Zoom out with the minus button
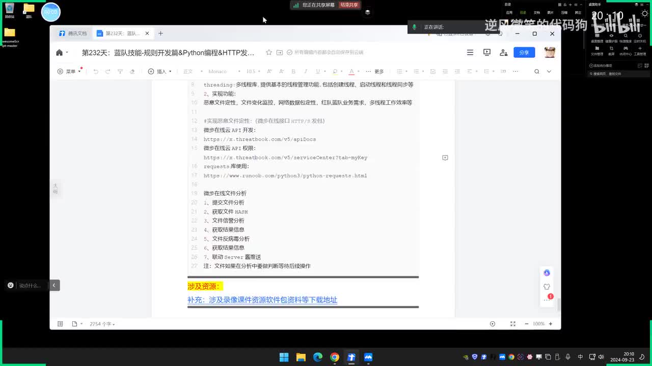652x366 pixels. click(526, 324)
